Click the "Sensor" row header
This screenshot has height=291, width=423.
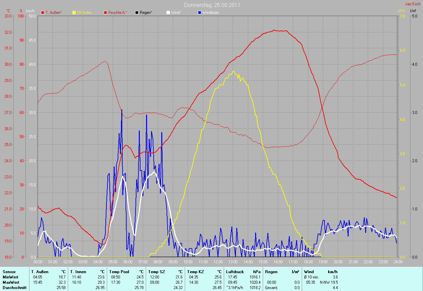coord(9,272)
